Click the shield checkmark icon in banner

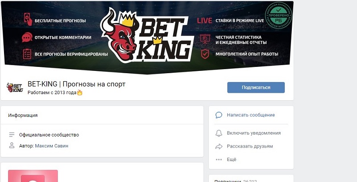[x=205, y=54]
